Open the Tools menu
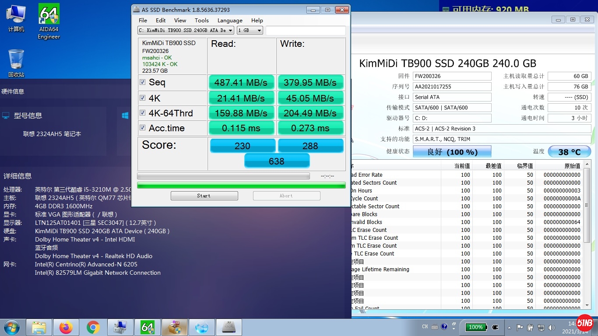The image size is (598, 336). click(201, 20)
